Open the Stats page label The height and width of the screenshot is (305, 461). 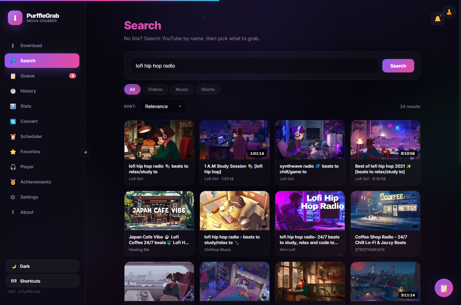26,106
